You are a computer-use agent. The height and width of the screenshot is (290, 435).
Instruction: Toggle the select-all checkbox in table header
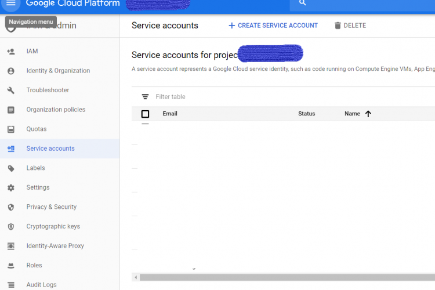145,114
